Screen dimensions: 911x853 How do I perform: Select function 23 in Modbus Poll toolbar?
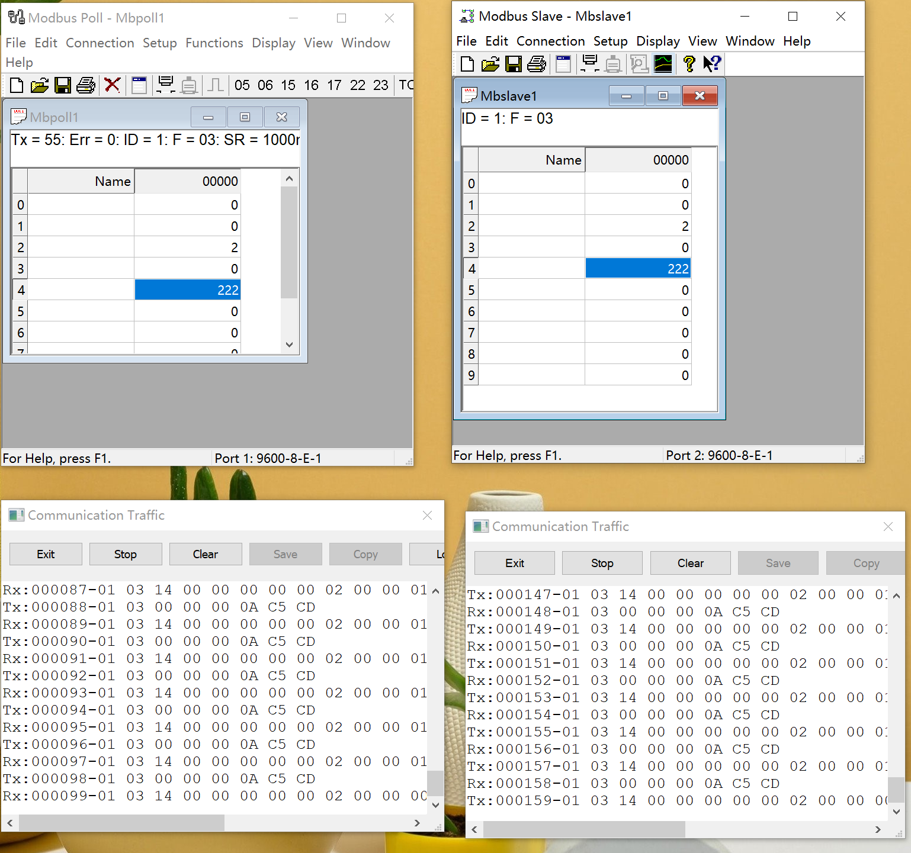[381, 85]
